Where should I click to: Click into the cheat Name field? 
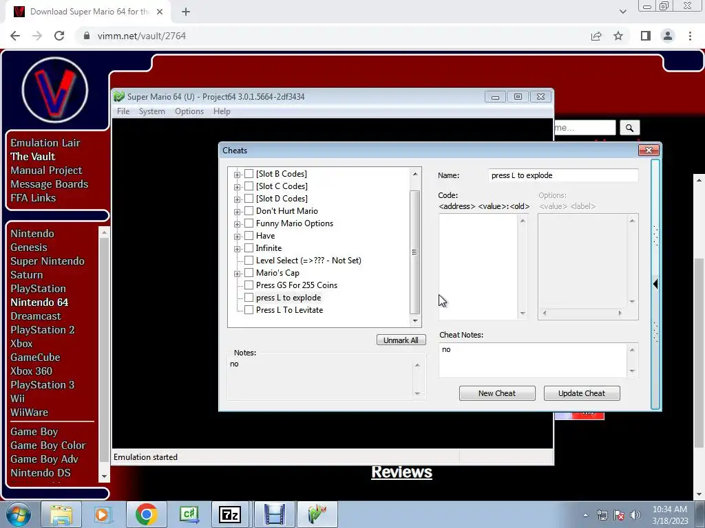point(563,175)
